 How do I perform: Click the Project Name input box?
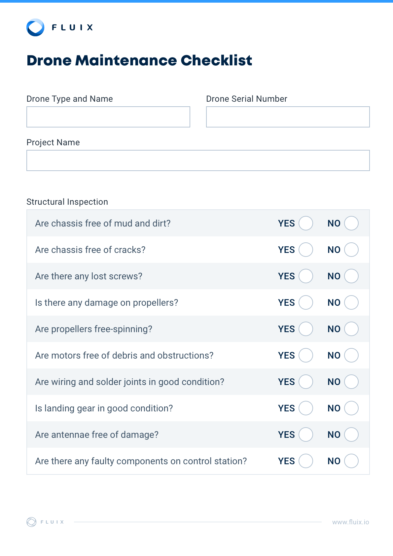198,160
